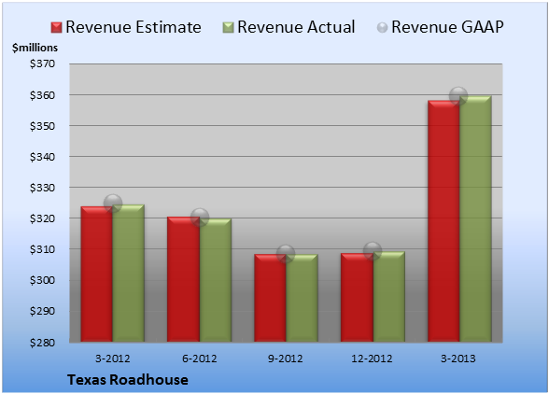Click the '$360' y-axis value
Image resolution: width=549 pixels, height=394 pixels.
click(42, 95)
